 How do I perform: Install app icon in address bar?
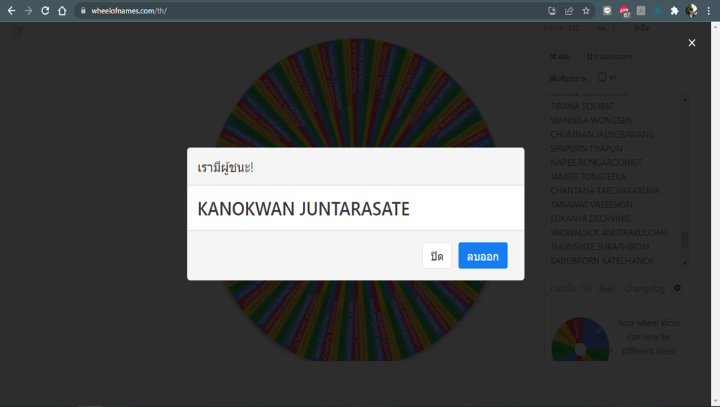(x=553, y=11)
